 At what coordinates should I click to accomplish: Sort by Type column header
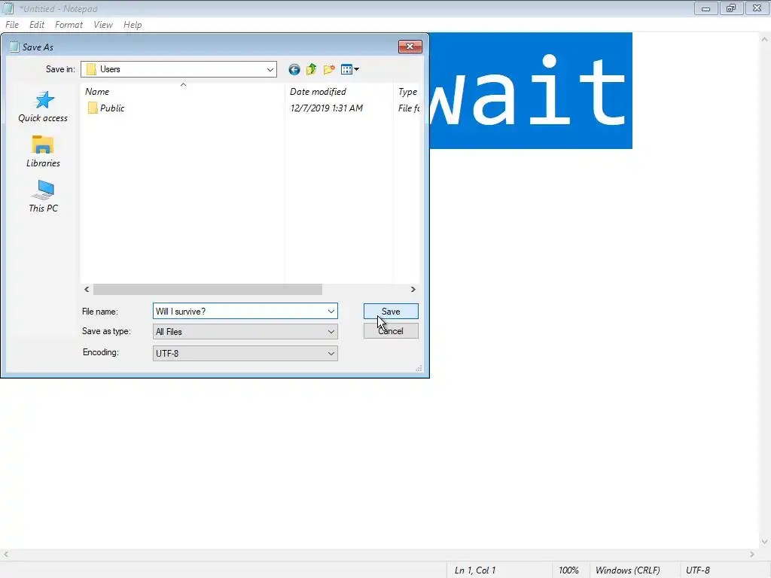(x=407, y=91)
